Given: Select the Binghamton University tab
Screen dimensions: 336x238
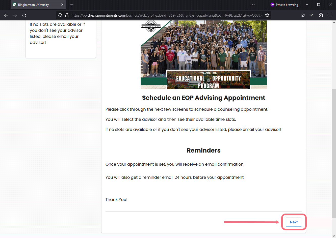Looking at the screenshot, I should point(35,5).
